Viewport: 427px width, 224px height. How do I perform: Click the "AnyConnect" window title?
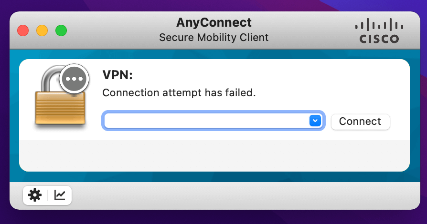pyautogui.click(x=213, y=22)
